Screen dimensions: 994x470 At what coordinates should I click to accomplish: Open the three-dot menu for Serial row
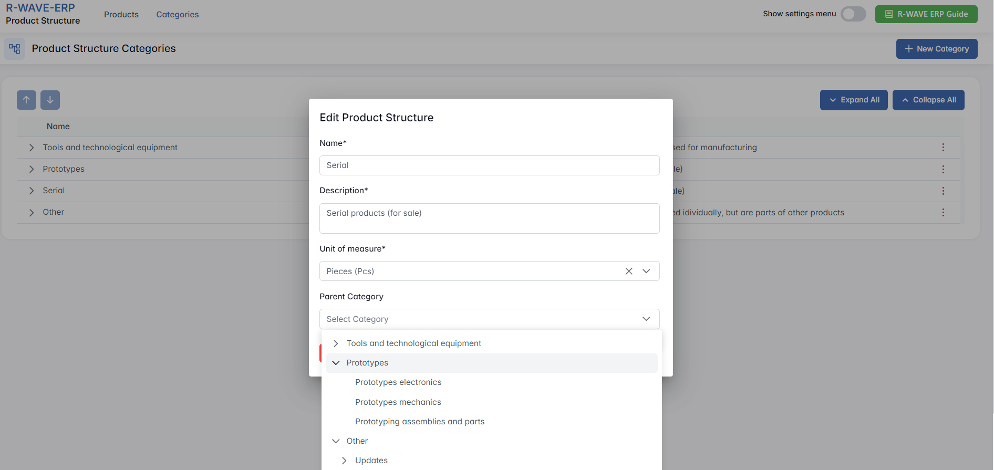pyautogui.click(x=943, y=191)
